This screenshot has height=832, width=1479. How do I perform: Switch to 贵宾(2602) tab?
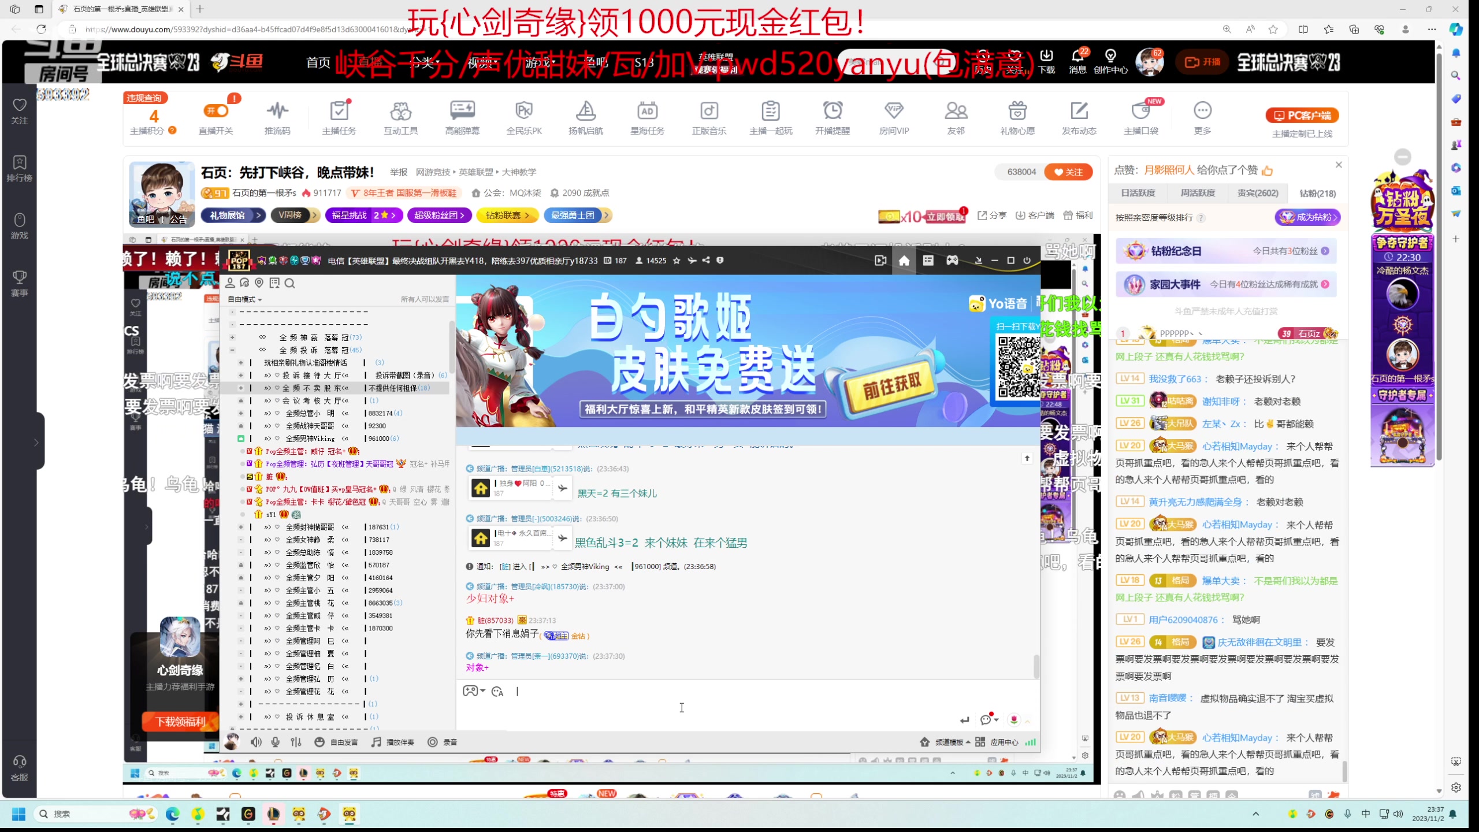click(1258, 193)
